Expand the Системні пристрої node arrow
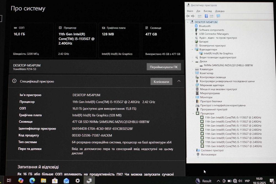The width and height of the screenshot is (276, 184). click(194, 150)
